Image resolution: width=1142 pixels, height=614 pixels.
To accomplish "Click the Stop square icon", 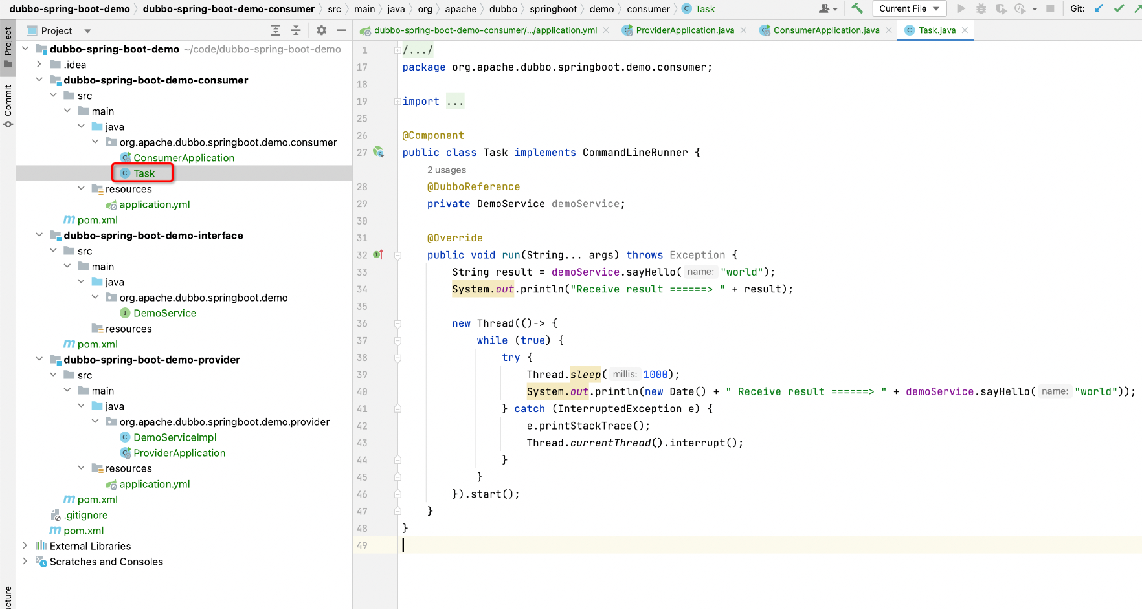I will (1051, 8).
